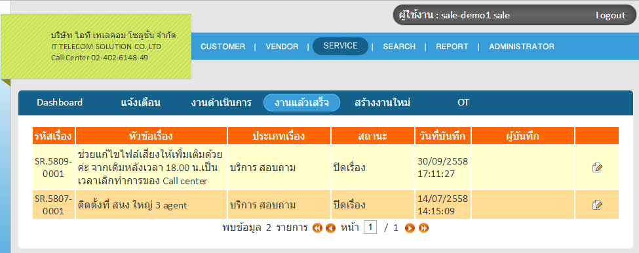
Task: Select the งานแล้วเสร็จ tab
Action: coord(301,103)
